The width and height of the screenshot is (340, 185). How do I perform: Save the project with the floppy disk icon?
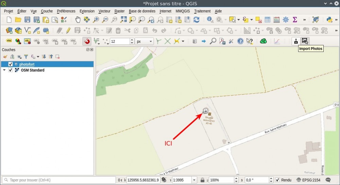[27, 20]
